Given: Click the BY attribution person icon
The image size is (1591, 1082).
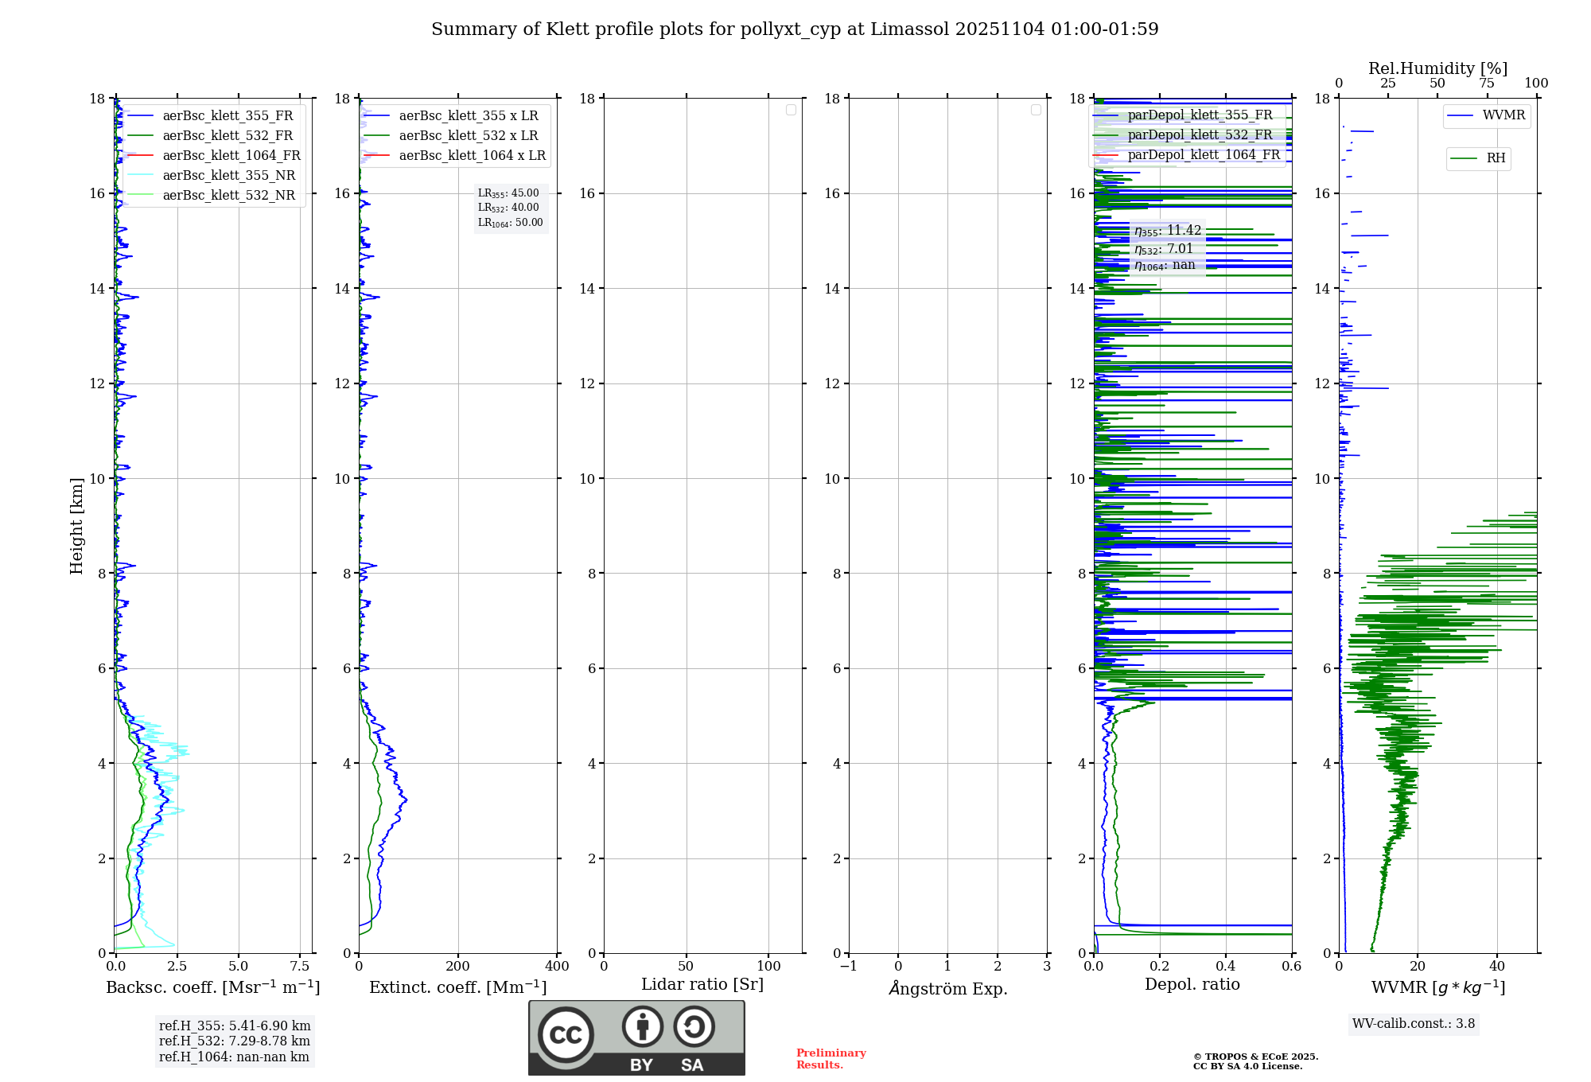Looking at the screenshot, I should click(x=642, y=1027).
